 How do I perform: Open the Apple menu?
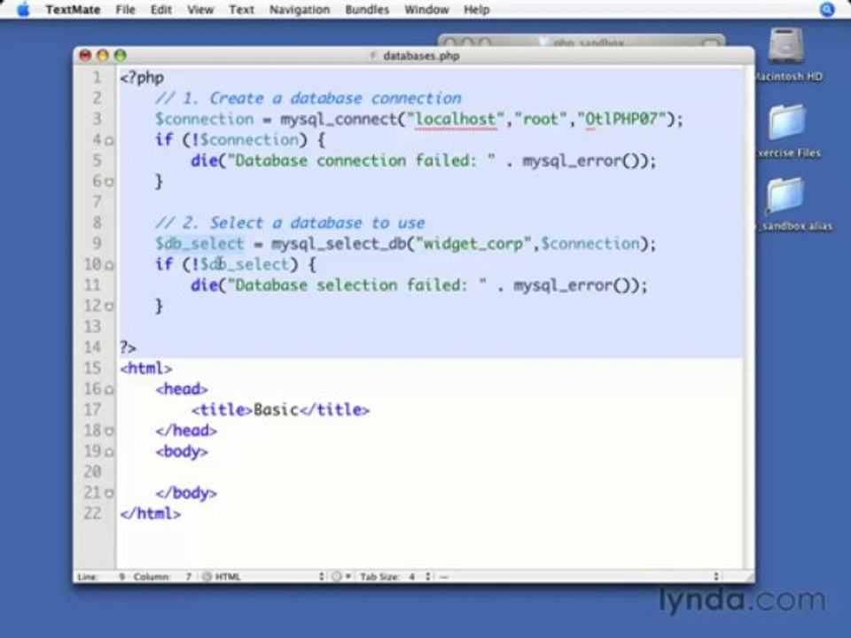tap(23, 9)
